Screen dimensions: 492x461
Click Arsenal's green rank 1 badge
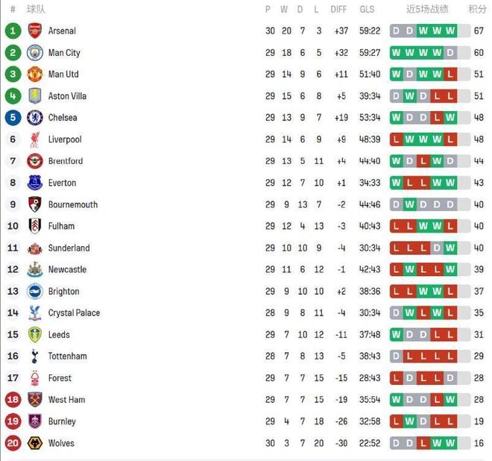click(x=13, y=31)
